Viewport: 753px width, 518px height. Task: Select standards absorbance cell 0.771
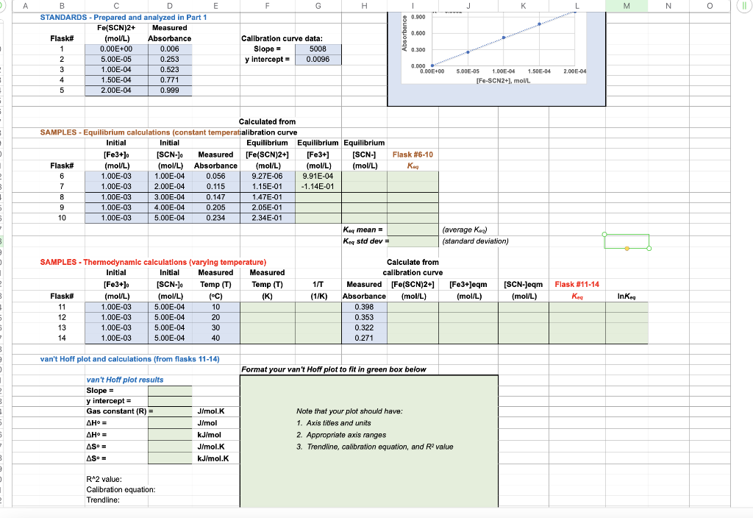coord(170,80)
